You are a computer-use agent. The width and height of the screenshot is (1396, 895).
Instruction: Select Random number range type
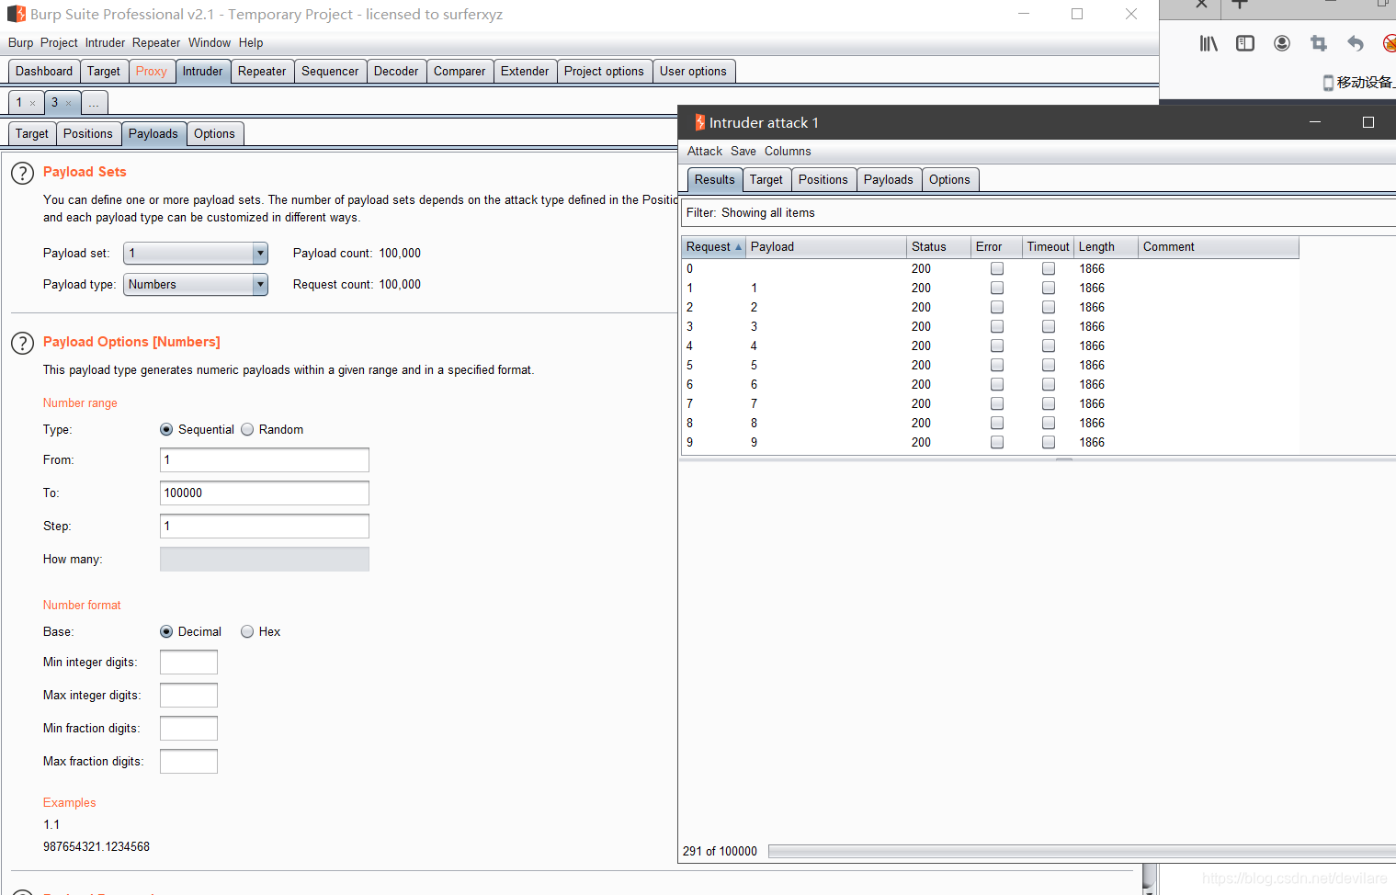pos(247,429)
